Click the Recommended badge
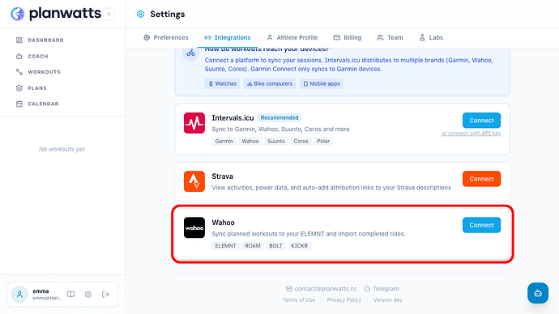This screenshot has height=314, width=559. 279,117
